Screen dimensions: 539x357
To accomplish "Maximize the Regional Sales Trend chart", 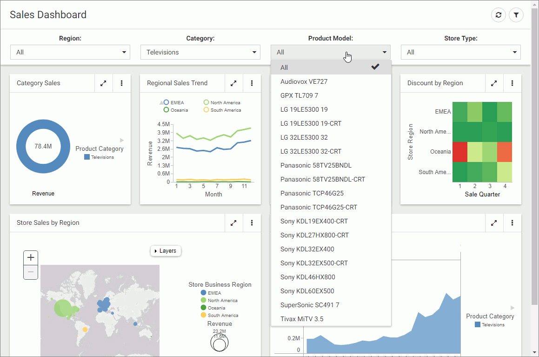I will [x=233, y=83].
